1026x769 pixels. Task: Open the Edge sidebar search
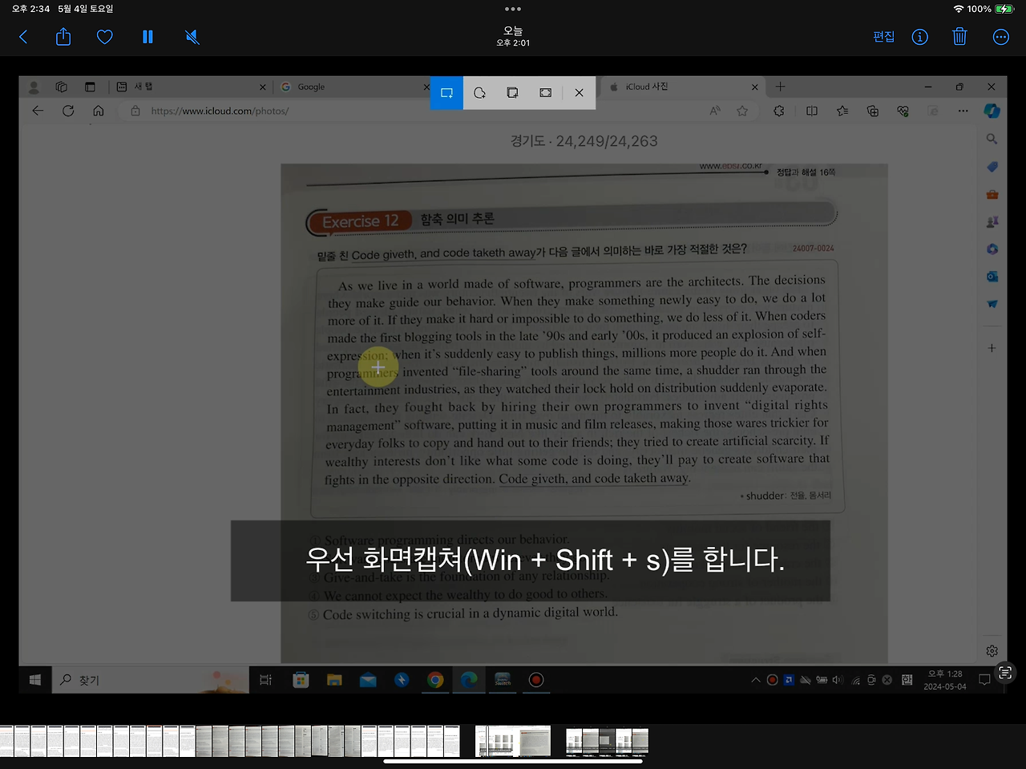(x=992, y=140)
